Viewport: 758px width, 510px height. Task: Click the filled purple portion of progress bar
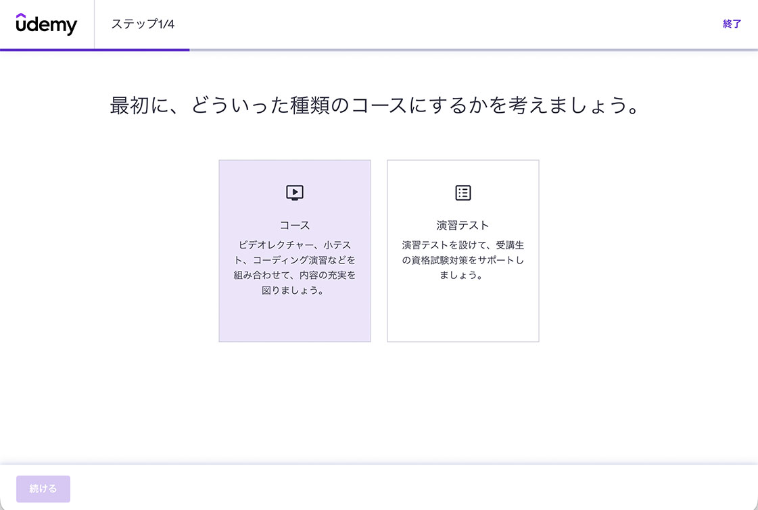coord(95,50)
